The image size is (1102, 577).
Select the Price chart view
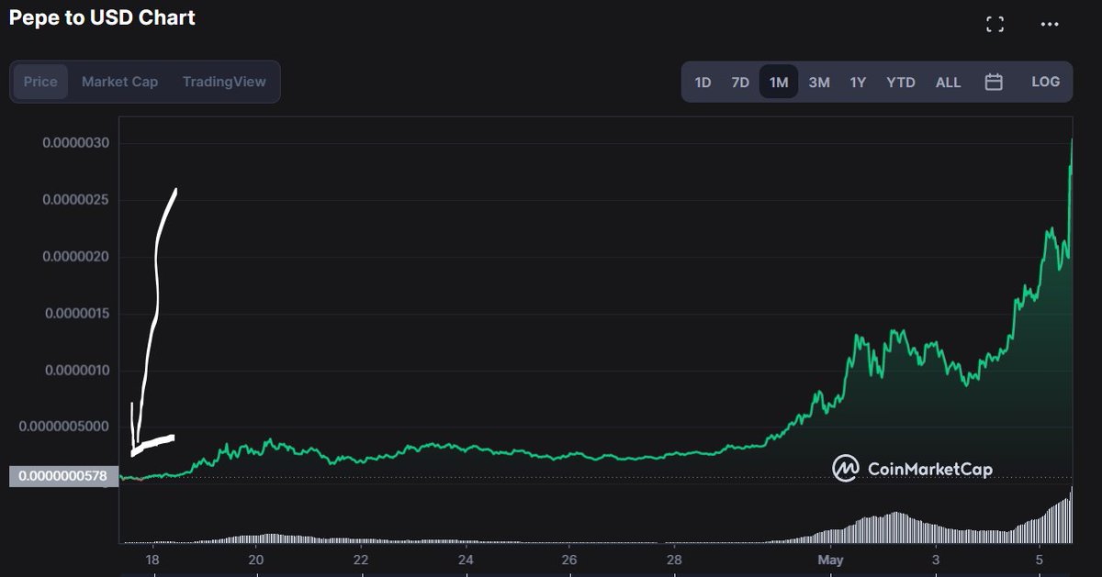pyautogui.click(x=40, y=82)
